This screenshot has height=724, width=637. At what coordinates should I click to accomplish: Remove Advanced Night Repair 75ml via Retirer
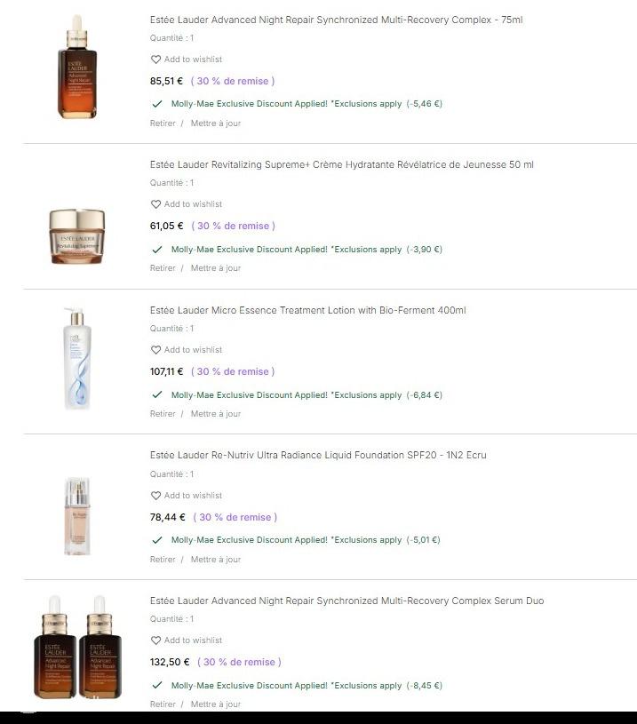(163, 123)
